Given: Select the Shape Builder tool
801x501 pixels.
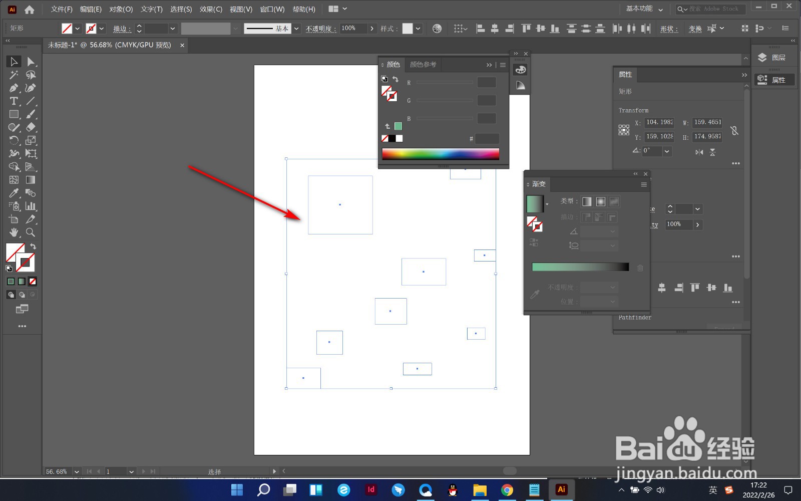Looking at the screenshot, I should (14, 167).
